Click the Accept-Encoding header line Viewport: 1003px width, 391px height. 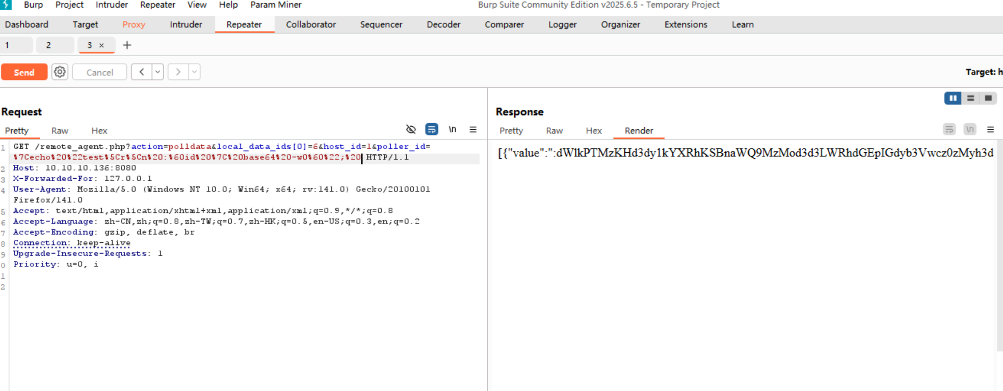pos(104,232)
